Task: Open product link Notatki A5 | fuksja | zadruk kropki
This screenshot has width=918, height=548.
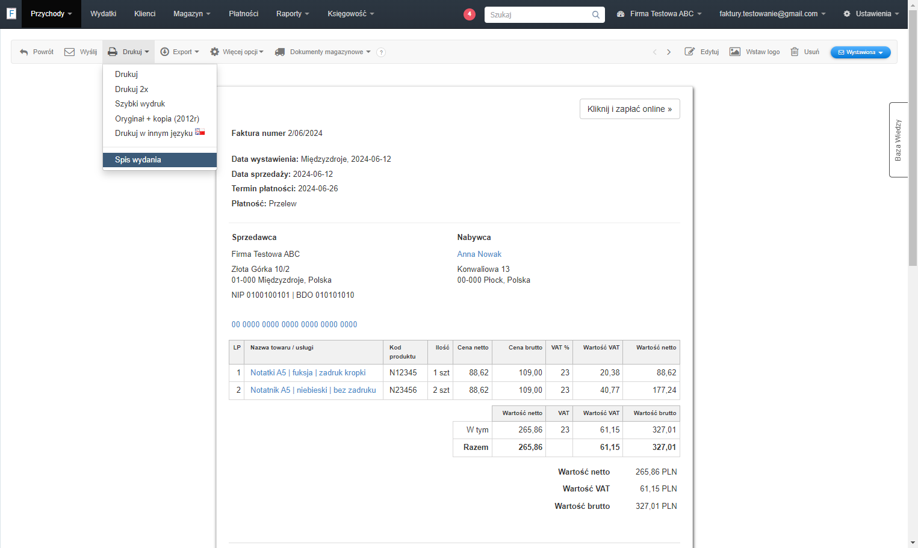Action: click(x=308, y=373)
